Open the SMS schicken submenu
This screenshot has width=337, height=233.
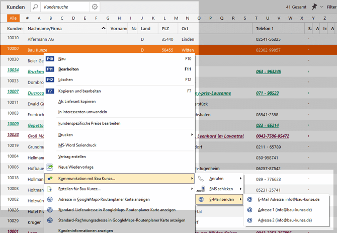[x=221, y=189]
